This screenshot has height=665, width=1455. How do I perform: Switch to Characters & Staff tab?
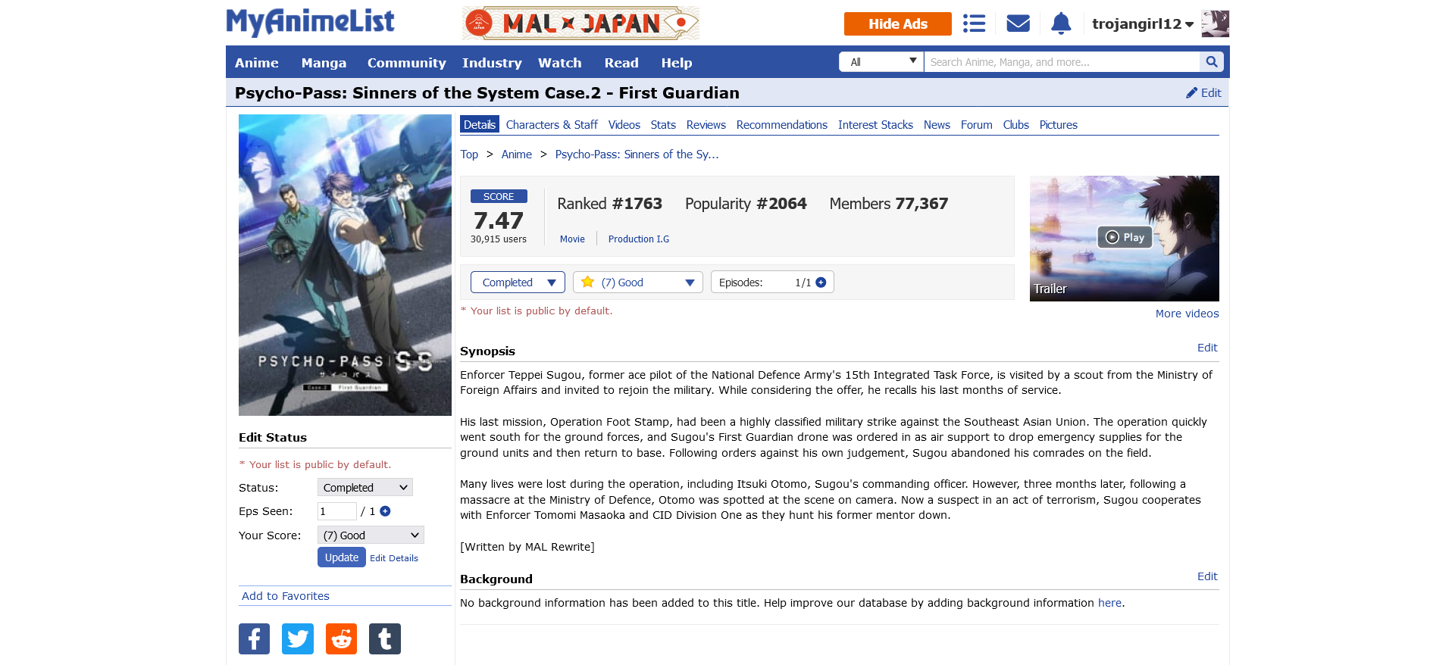tap(552, 125)
